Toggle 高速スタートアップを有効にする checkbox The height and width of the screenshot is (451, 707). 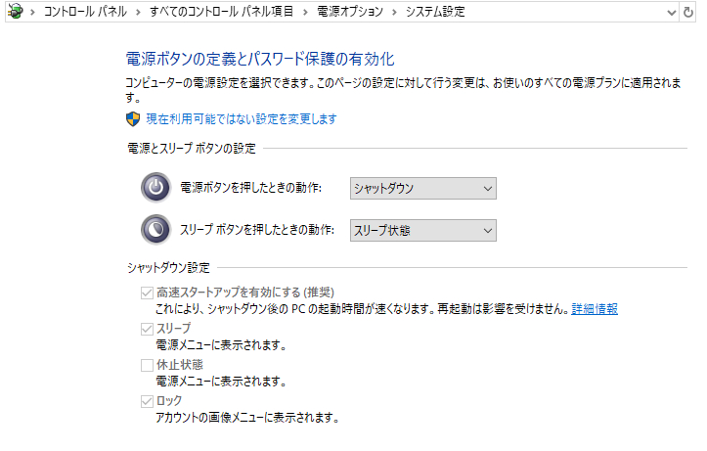[x=148, y=293]
